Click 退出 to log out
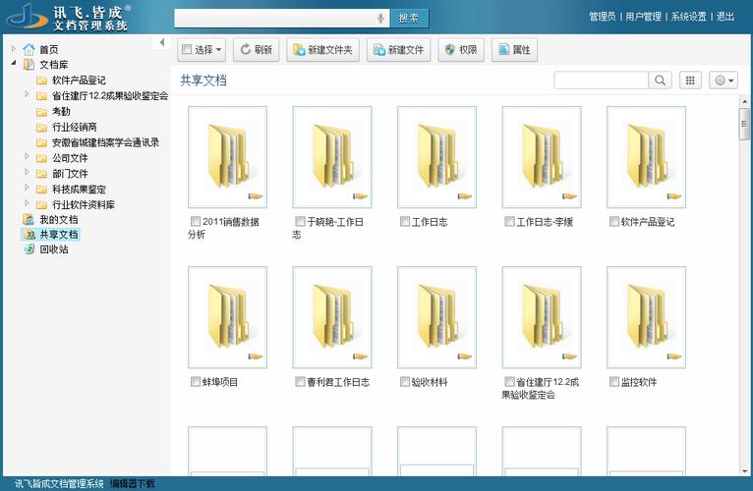Viewport: 753px width, 491px height. coord(725,17)
